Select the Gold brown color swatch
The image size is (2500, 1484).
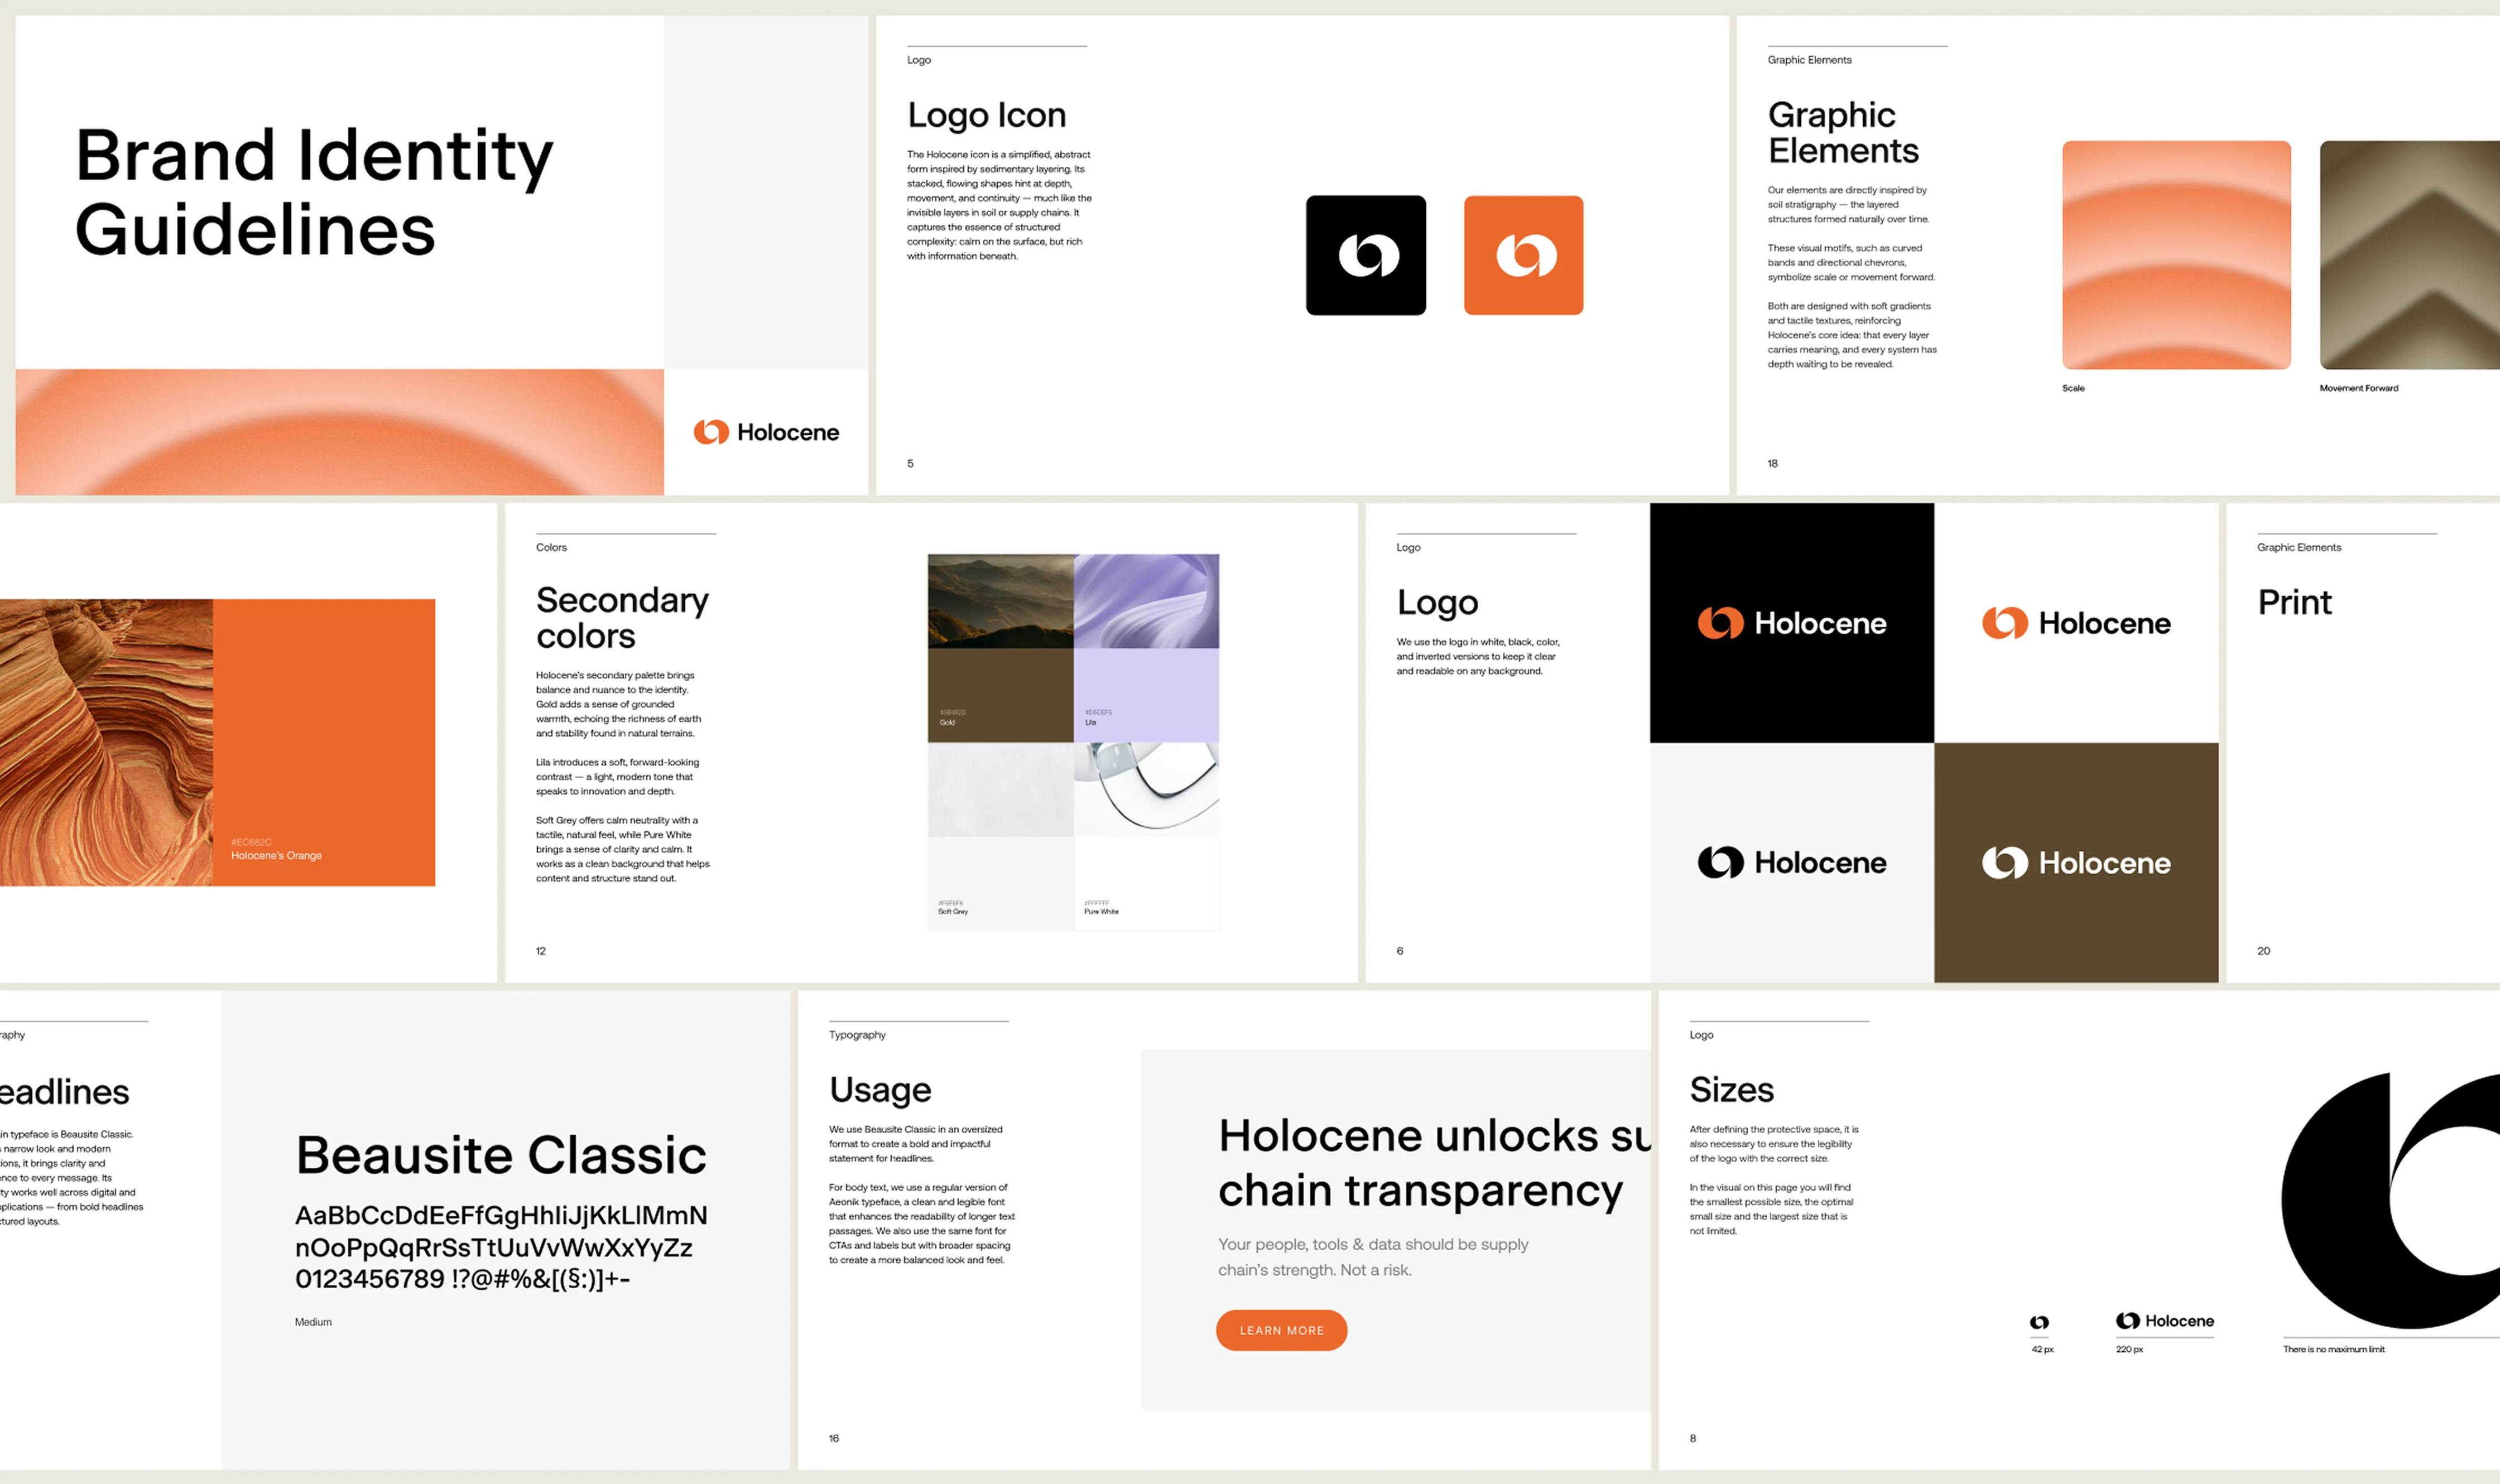pos(1000,694)
